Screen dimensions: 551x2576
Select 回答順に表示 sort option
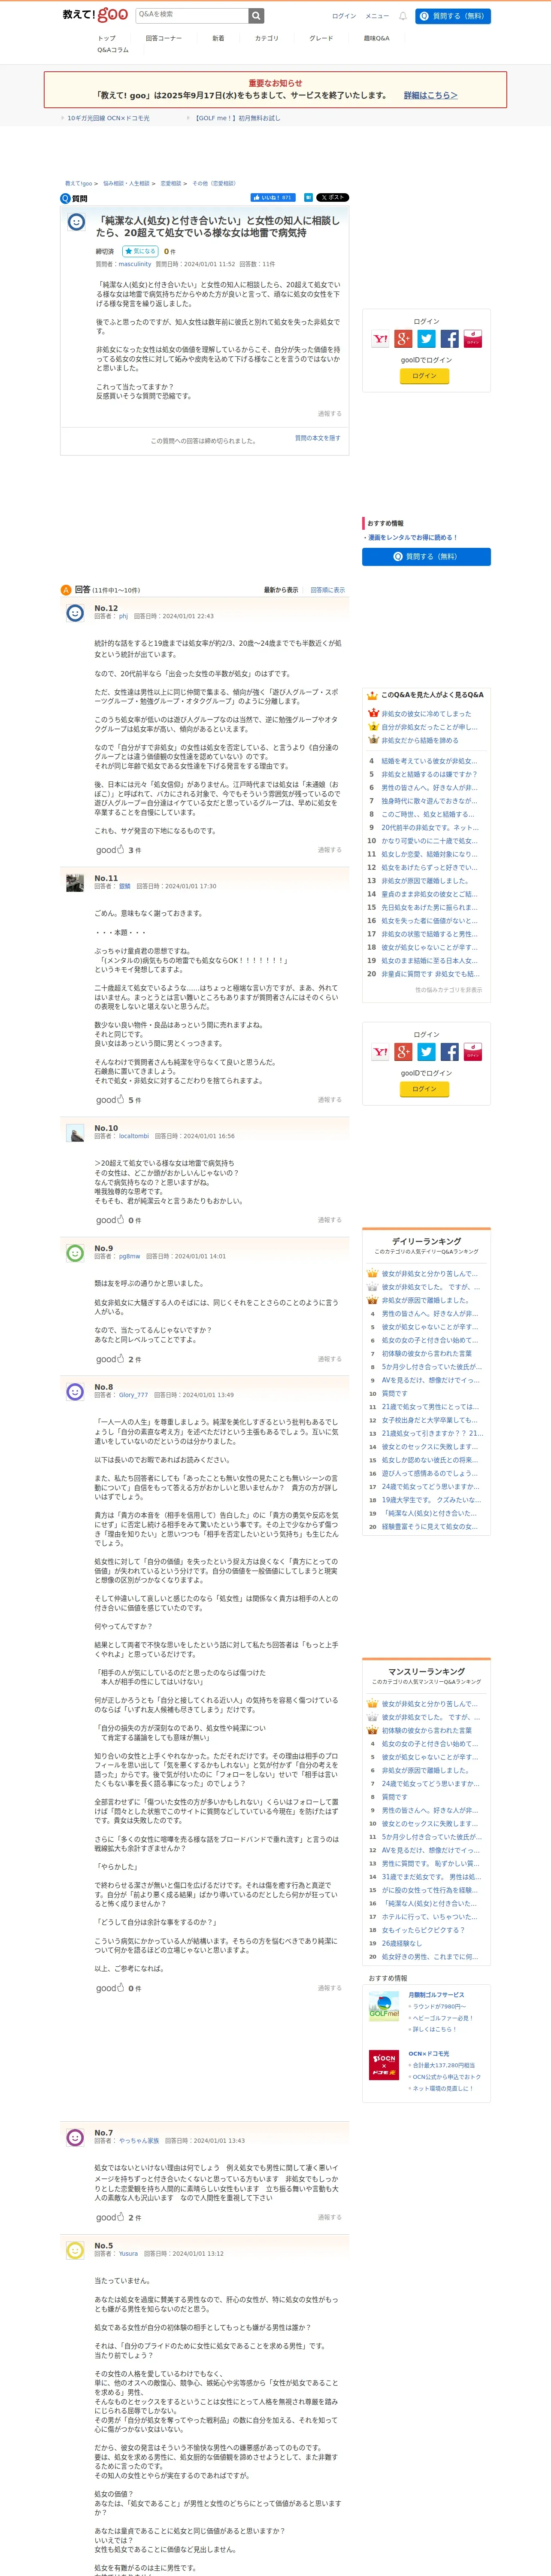pyautogui.click(x=327, y=590)
